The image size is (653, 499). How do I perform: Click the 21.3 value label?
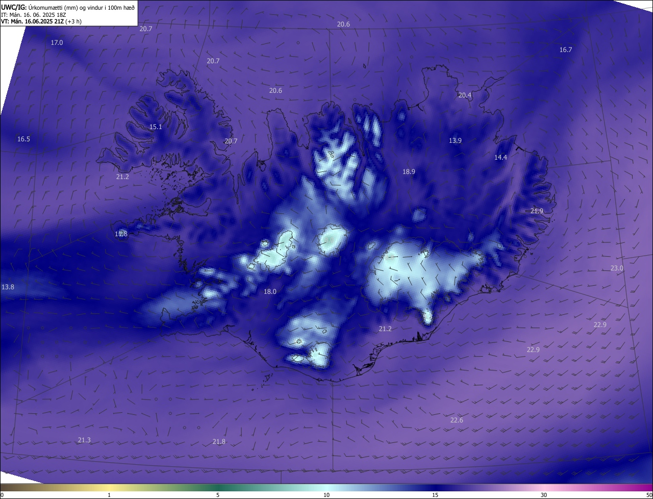84,440
